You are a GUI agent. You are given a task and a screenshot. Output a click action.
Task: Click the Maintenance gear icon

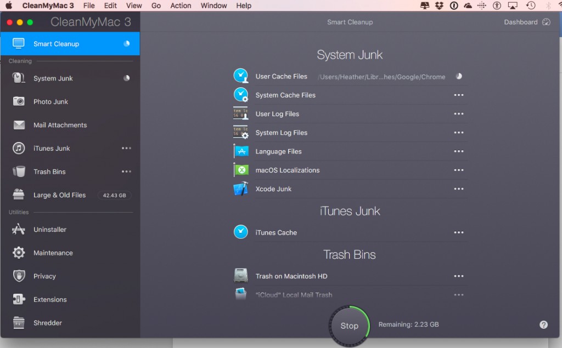coord(19,253)
